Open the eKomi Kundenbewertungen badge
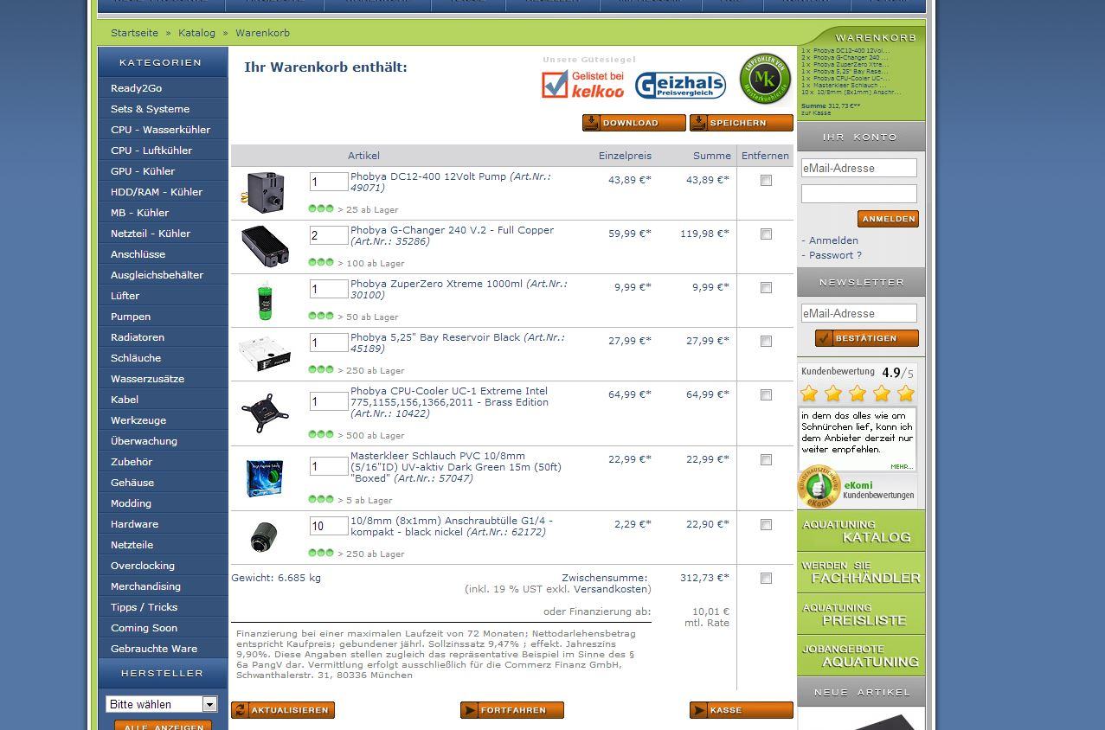The height and width of the screenshot is (730, 1105). click(x=857, y=489)
